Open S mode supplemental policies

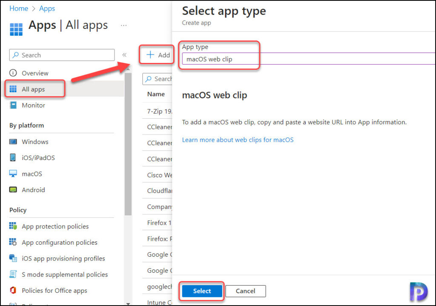point(65,275)
